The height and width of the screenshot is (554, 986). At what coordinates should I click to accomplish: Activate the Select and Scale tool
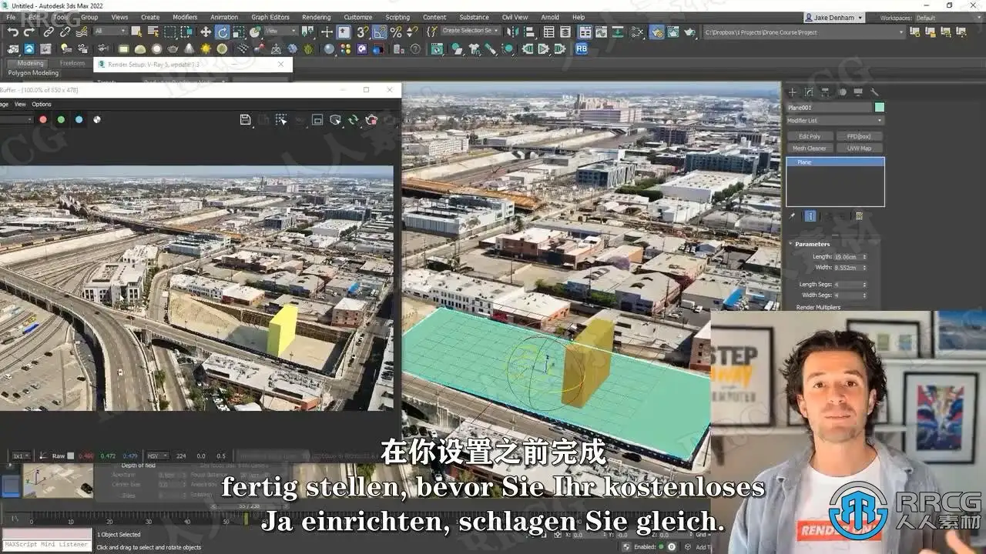pos(240,32)
